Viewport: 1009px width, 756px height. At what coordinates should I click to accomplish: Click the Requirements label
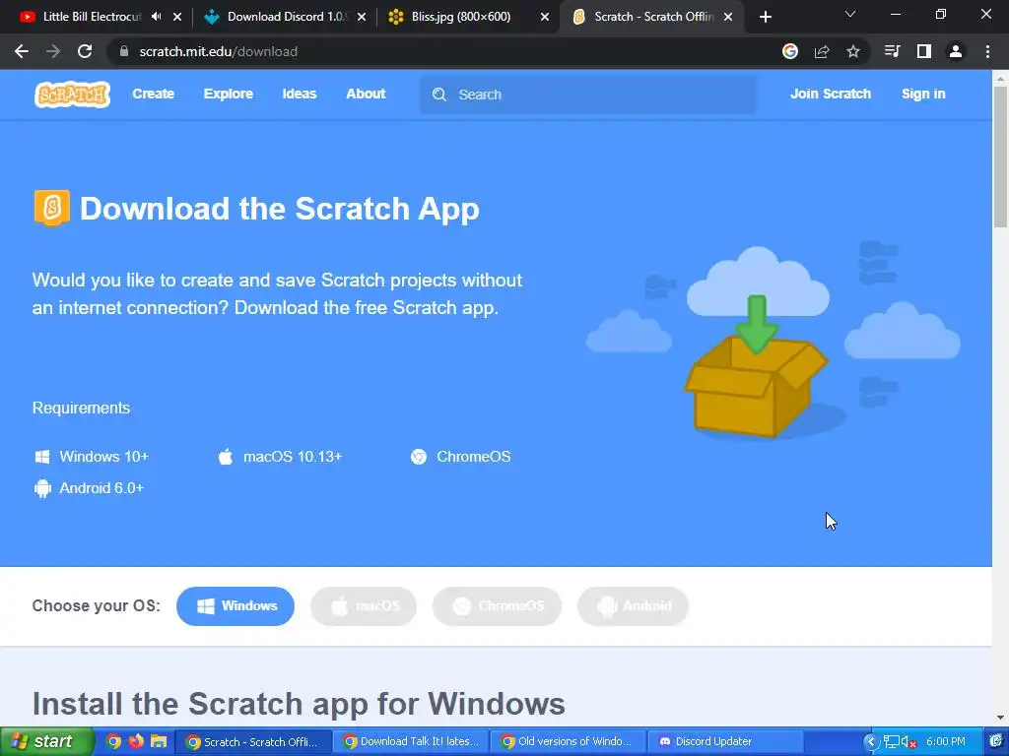[81, 409]
